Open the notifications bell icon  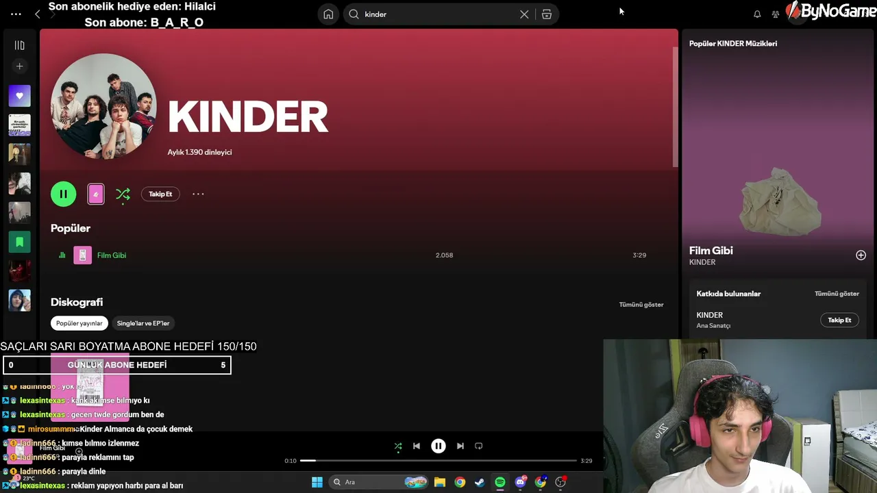[757, 14]
